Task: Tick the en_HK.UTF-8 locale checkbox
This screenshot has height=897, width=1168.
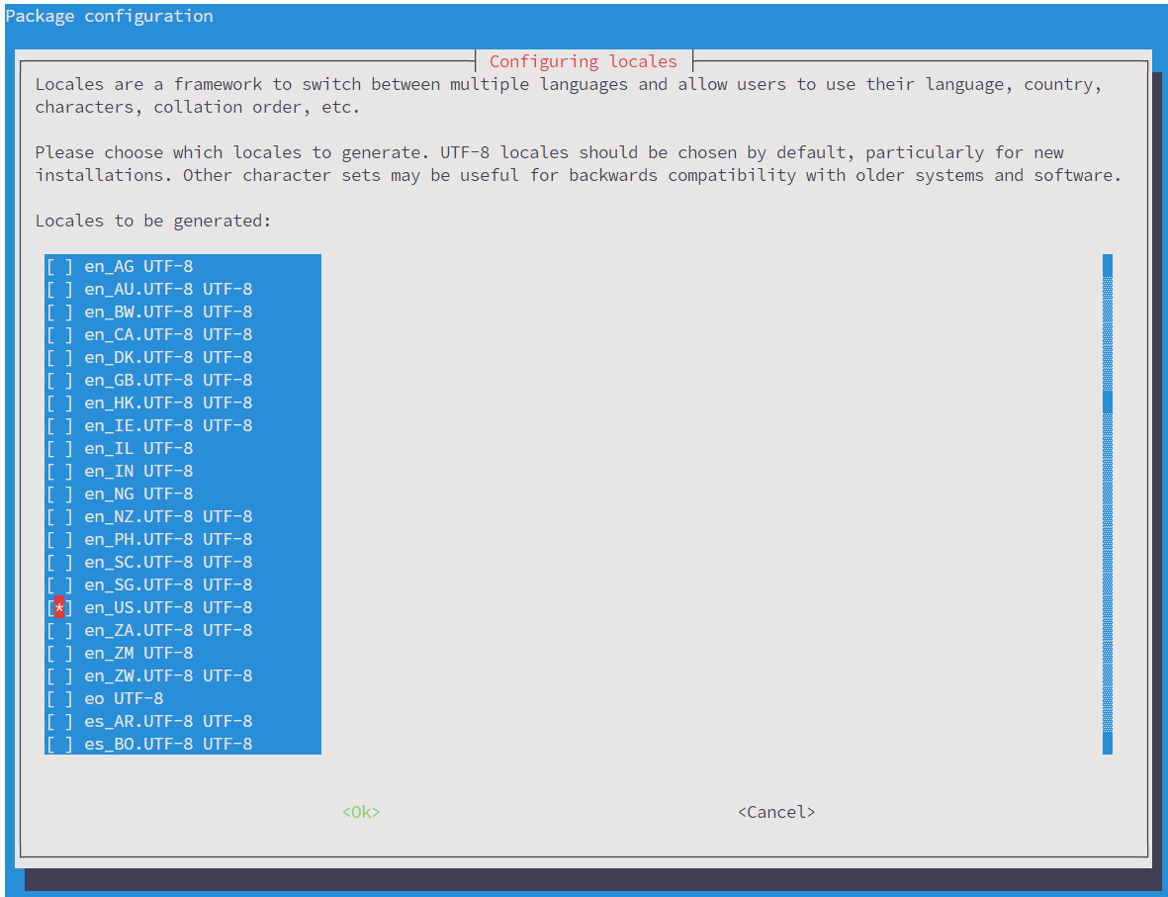Action: (59, 403)
